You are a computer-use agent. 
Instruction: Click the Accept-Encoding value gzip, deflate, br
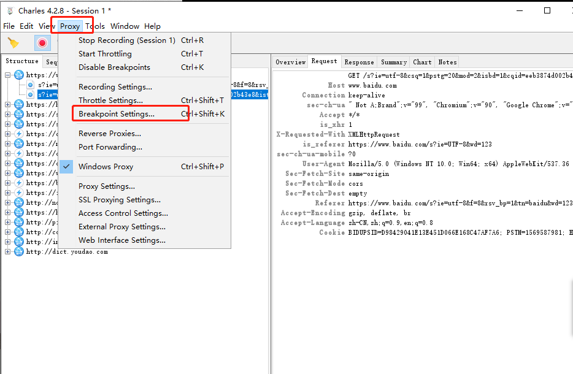pyautogui.click(x=379, y=213)
